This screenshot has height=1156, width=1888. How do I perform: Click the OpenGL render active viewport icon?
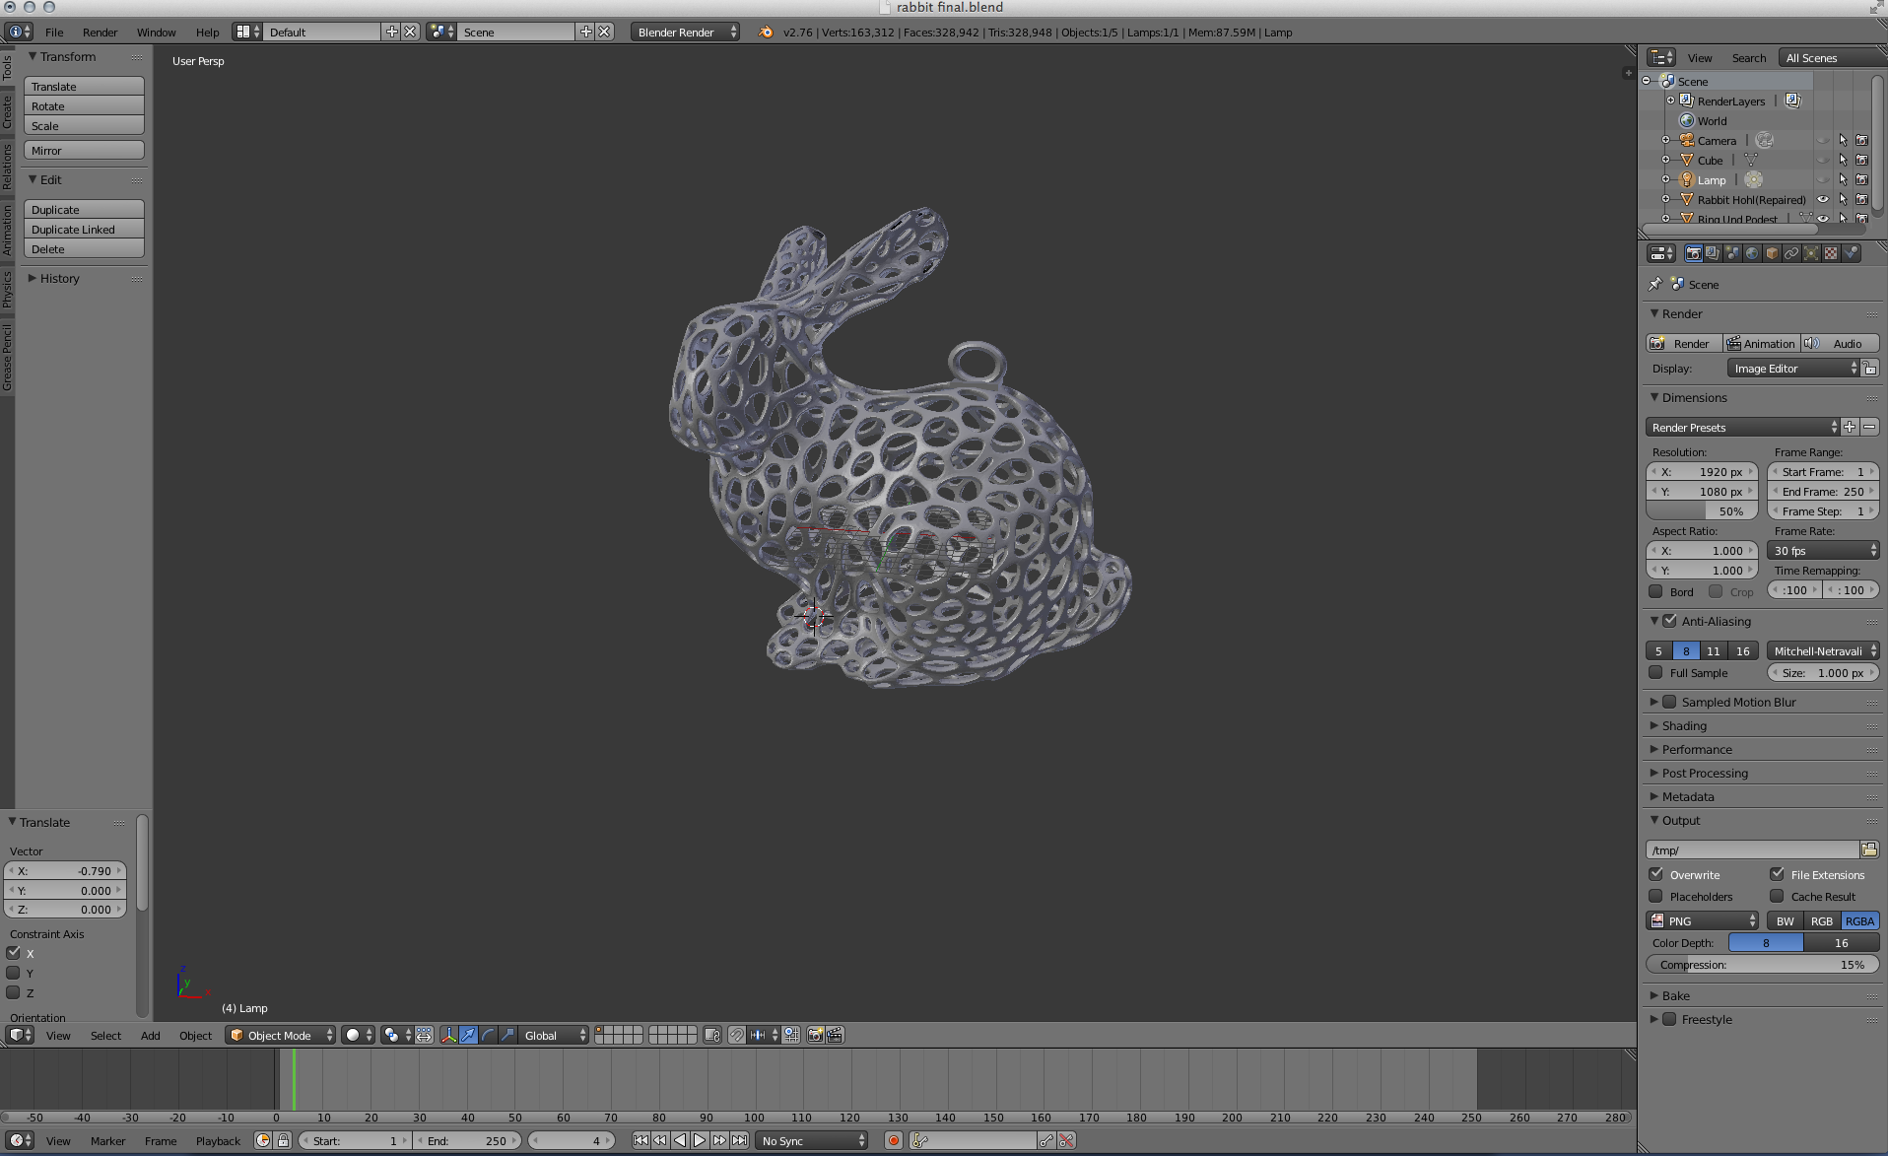coord(815,1035)
